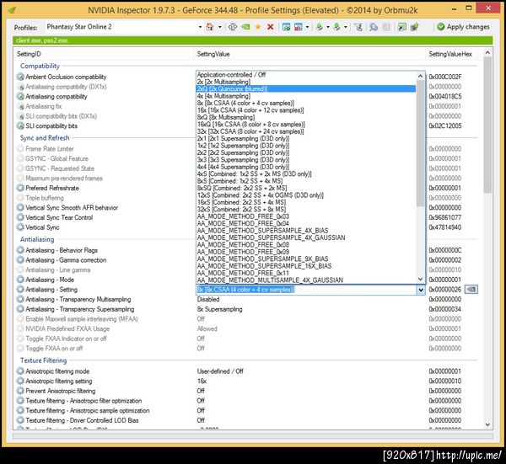Click the settings list scroll up arrow
Viewport: 506px width, 464px height.
(x=487, y=52)
